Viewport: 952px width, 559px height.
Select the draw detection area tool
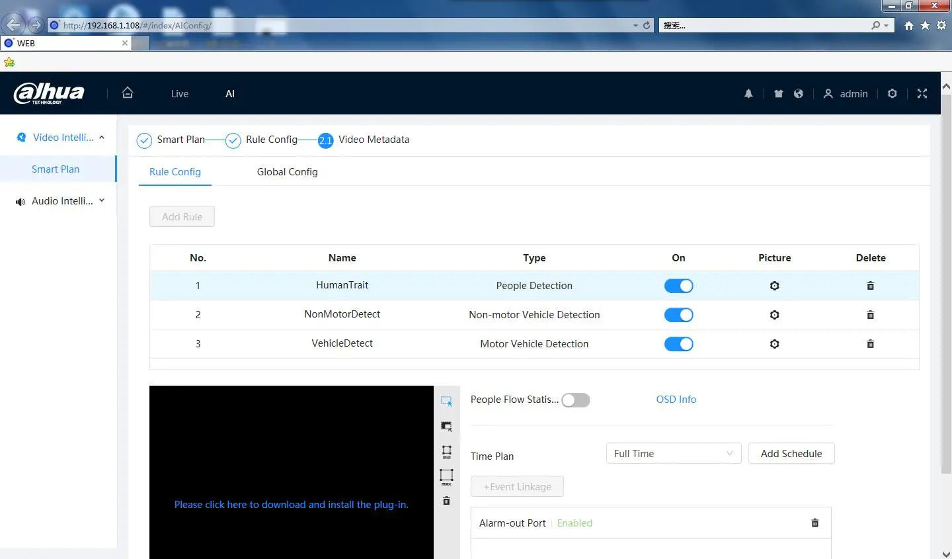446,402
